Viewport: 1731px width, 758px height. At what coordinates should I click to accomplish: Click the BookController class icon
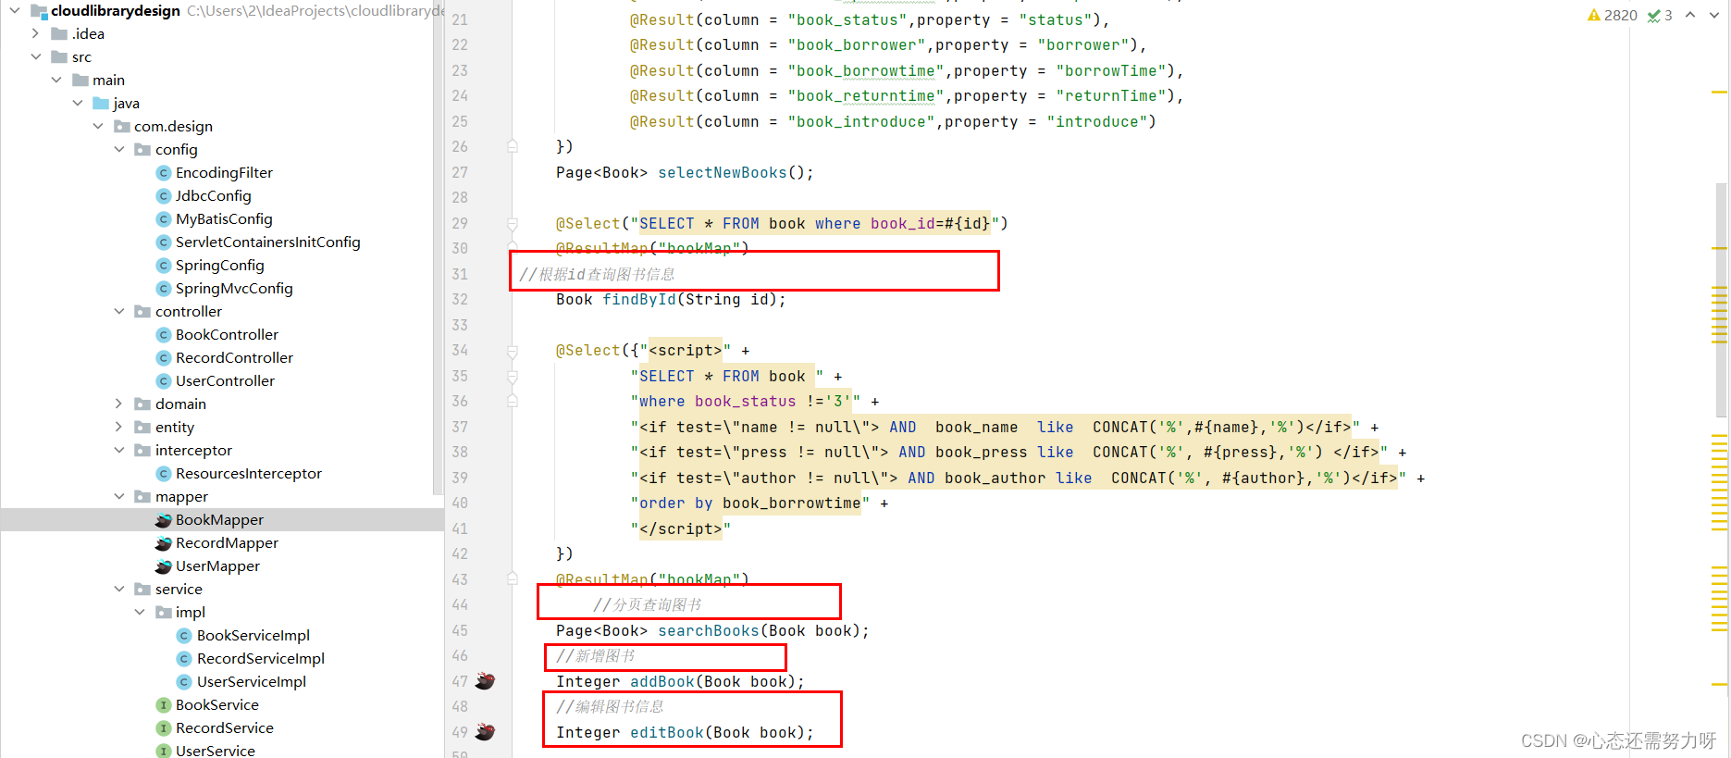coord(164,334)
